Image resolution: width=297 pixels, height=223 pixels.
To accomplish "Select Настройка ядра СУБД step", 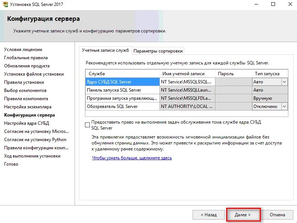I will 26,123.
